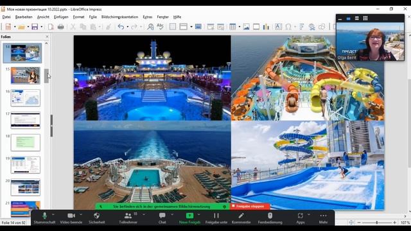The height and width of the screenshot is (231, 411).
Task: Click the red Freigabe stoppen button
Action: click(250, 207)
